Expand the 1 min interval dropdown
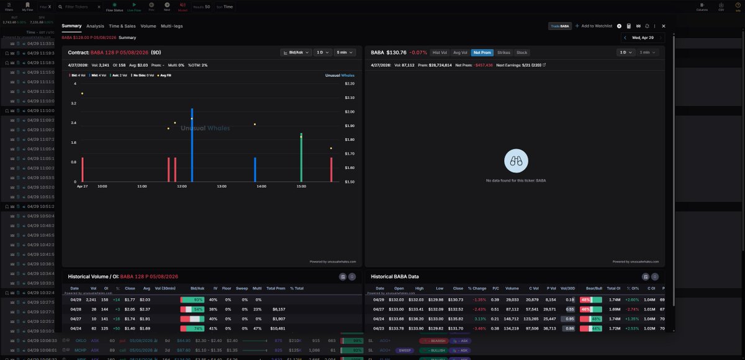This screenshot has height=360, width=745. click(648, 53)
